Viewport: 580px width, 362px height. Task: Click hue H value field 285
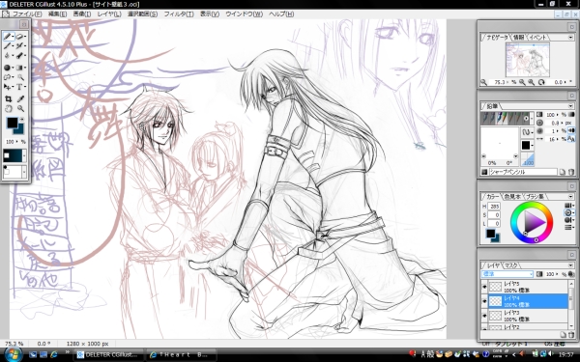(494, 207)
